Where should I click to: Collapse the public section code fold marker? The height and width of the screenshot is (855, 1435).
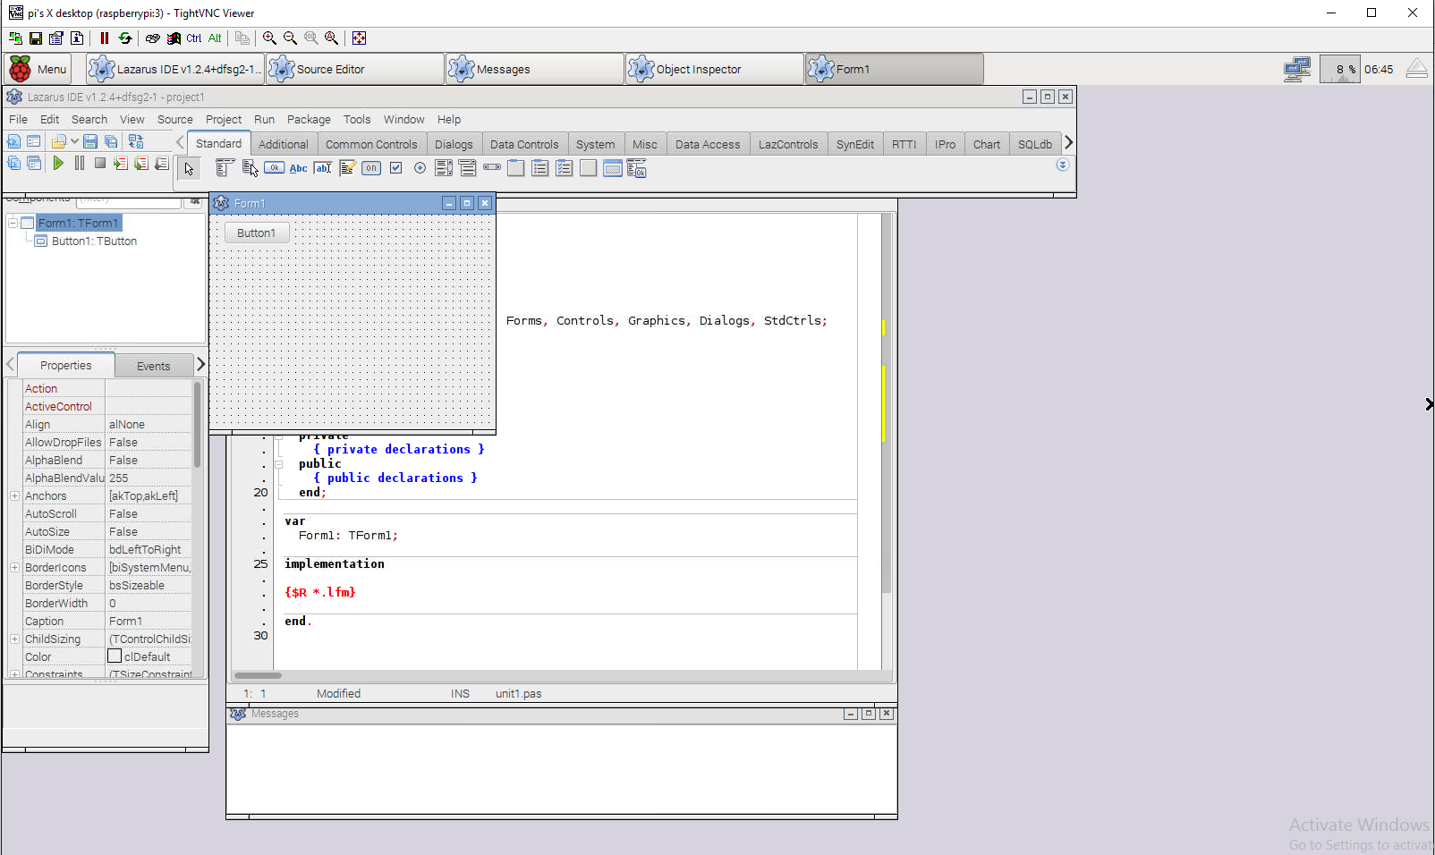tap(278, 464)
